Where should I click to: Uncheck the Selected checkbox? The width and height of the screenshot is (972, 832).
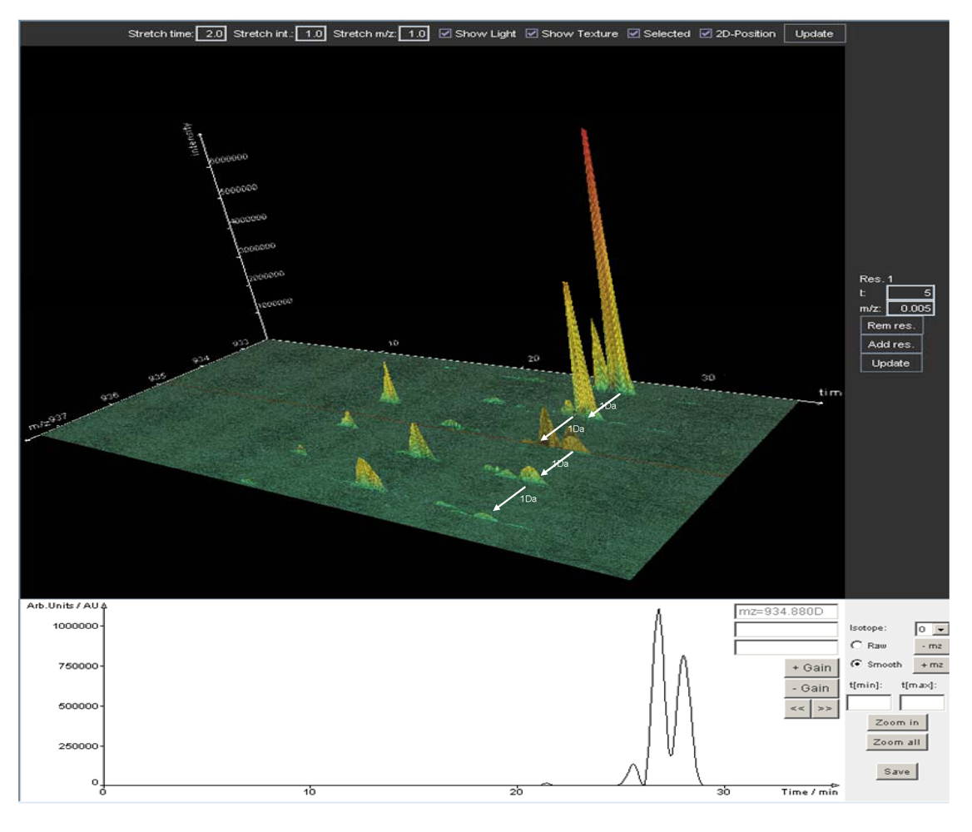click(x=634, y=34)
